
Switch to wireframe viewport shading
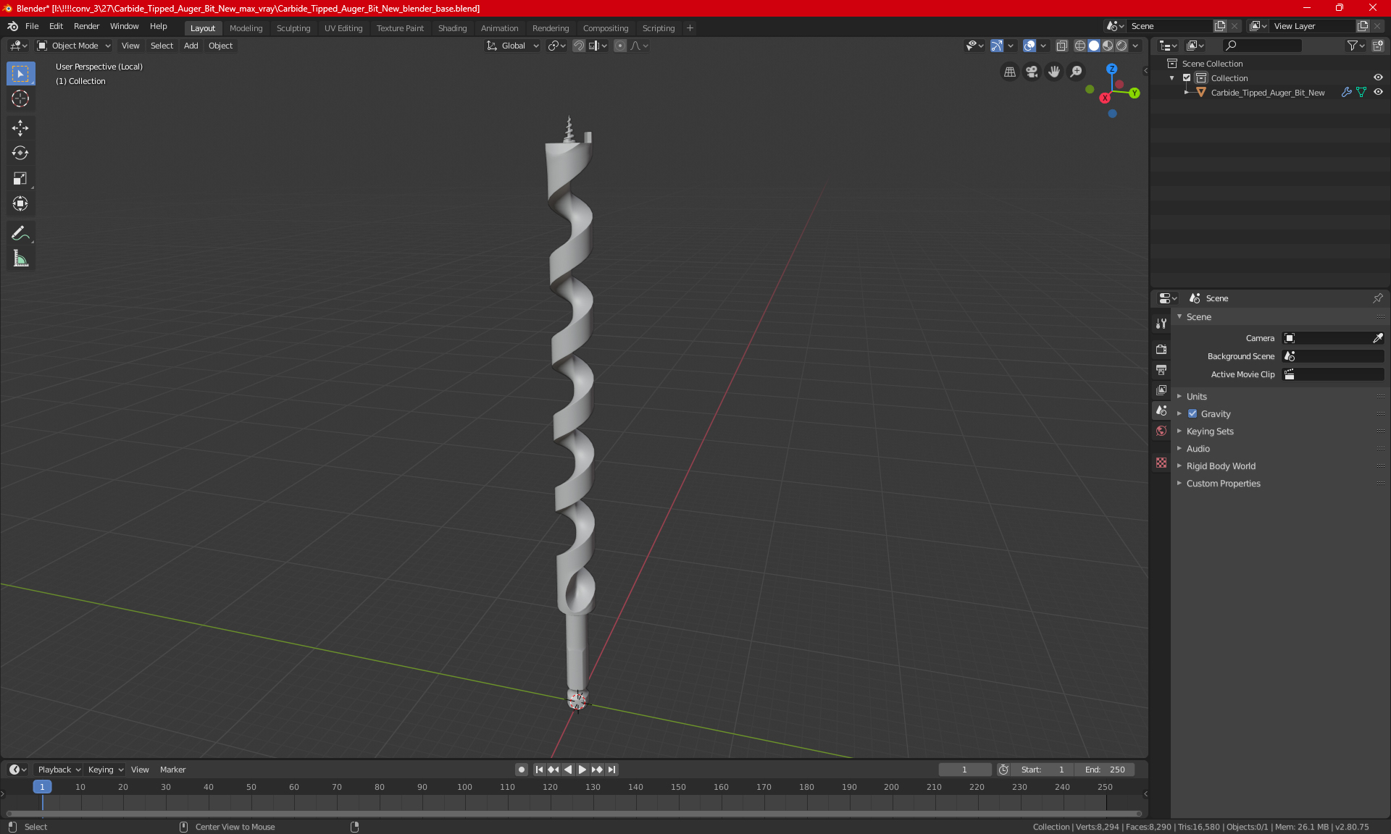pyautogui.click(x=1079, y=46)
